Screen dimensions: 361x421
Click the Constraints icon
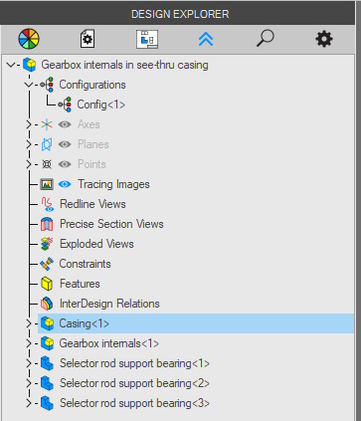coord(47,264)
